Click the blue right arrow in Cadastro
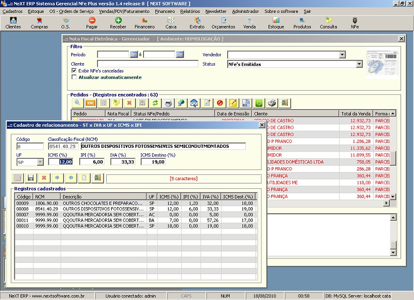The image size is (414, 300). [x=57, y=178]
